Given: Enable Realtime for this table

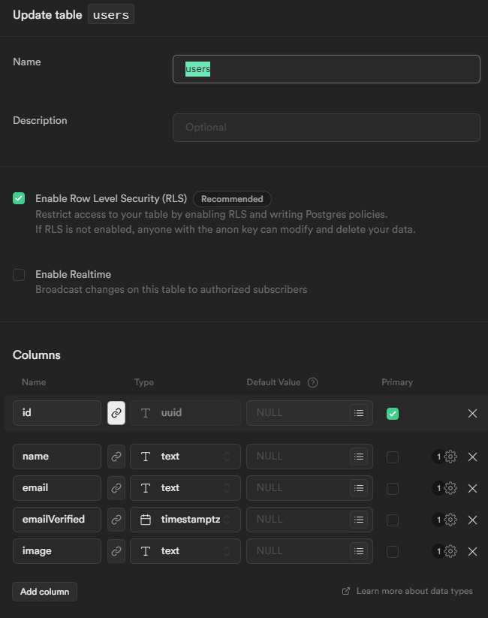Looking at the screenshot, I should [19, 275].
